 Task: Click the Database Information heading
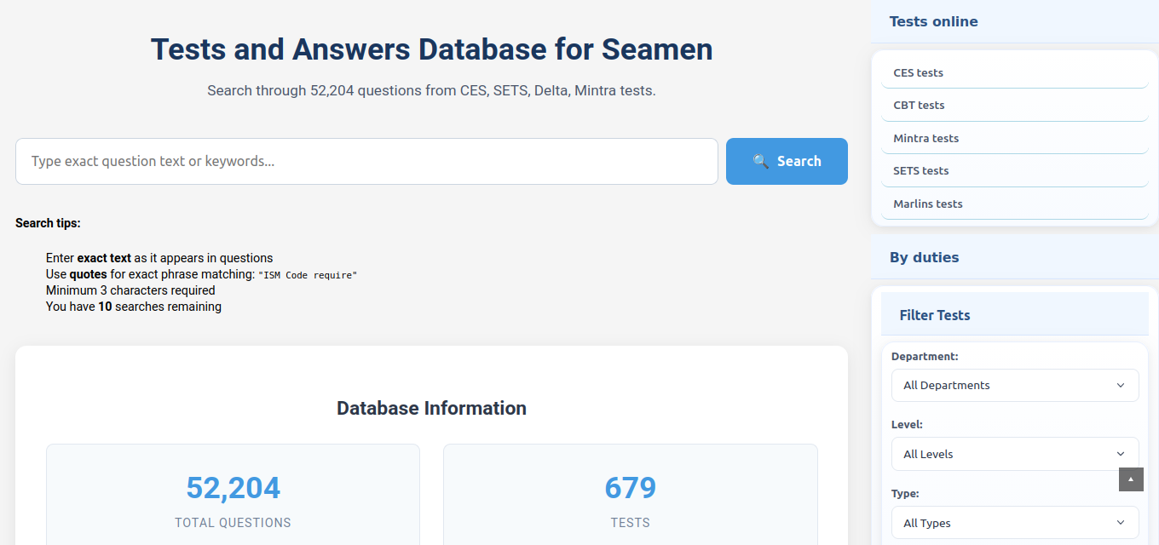431,408
